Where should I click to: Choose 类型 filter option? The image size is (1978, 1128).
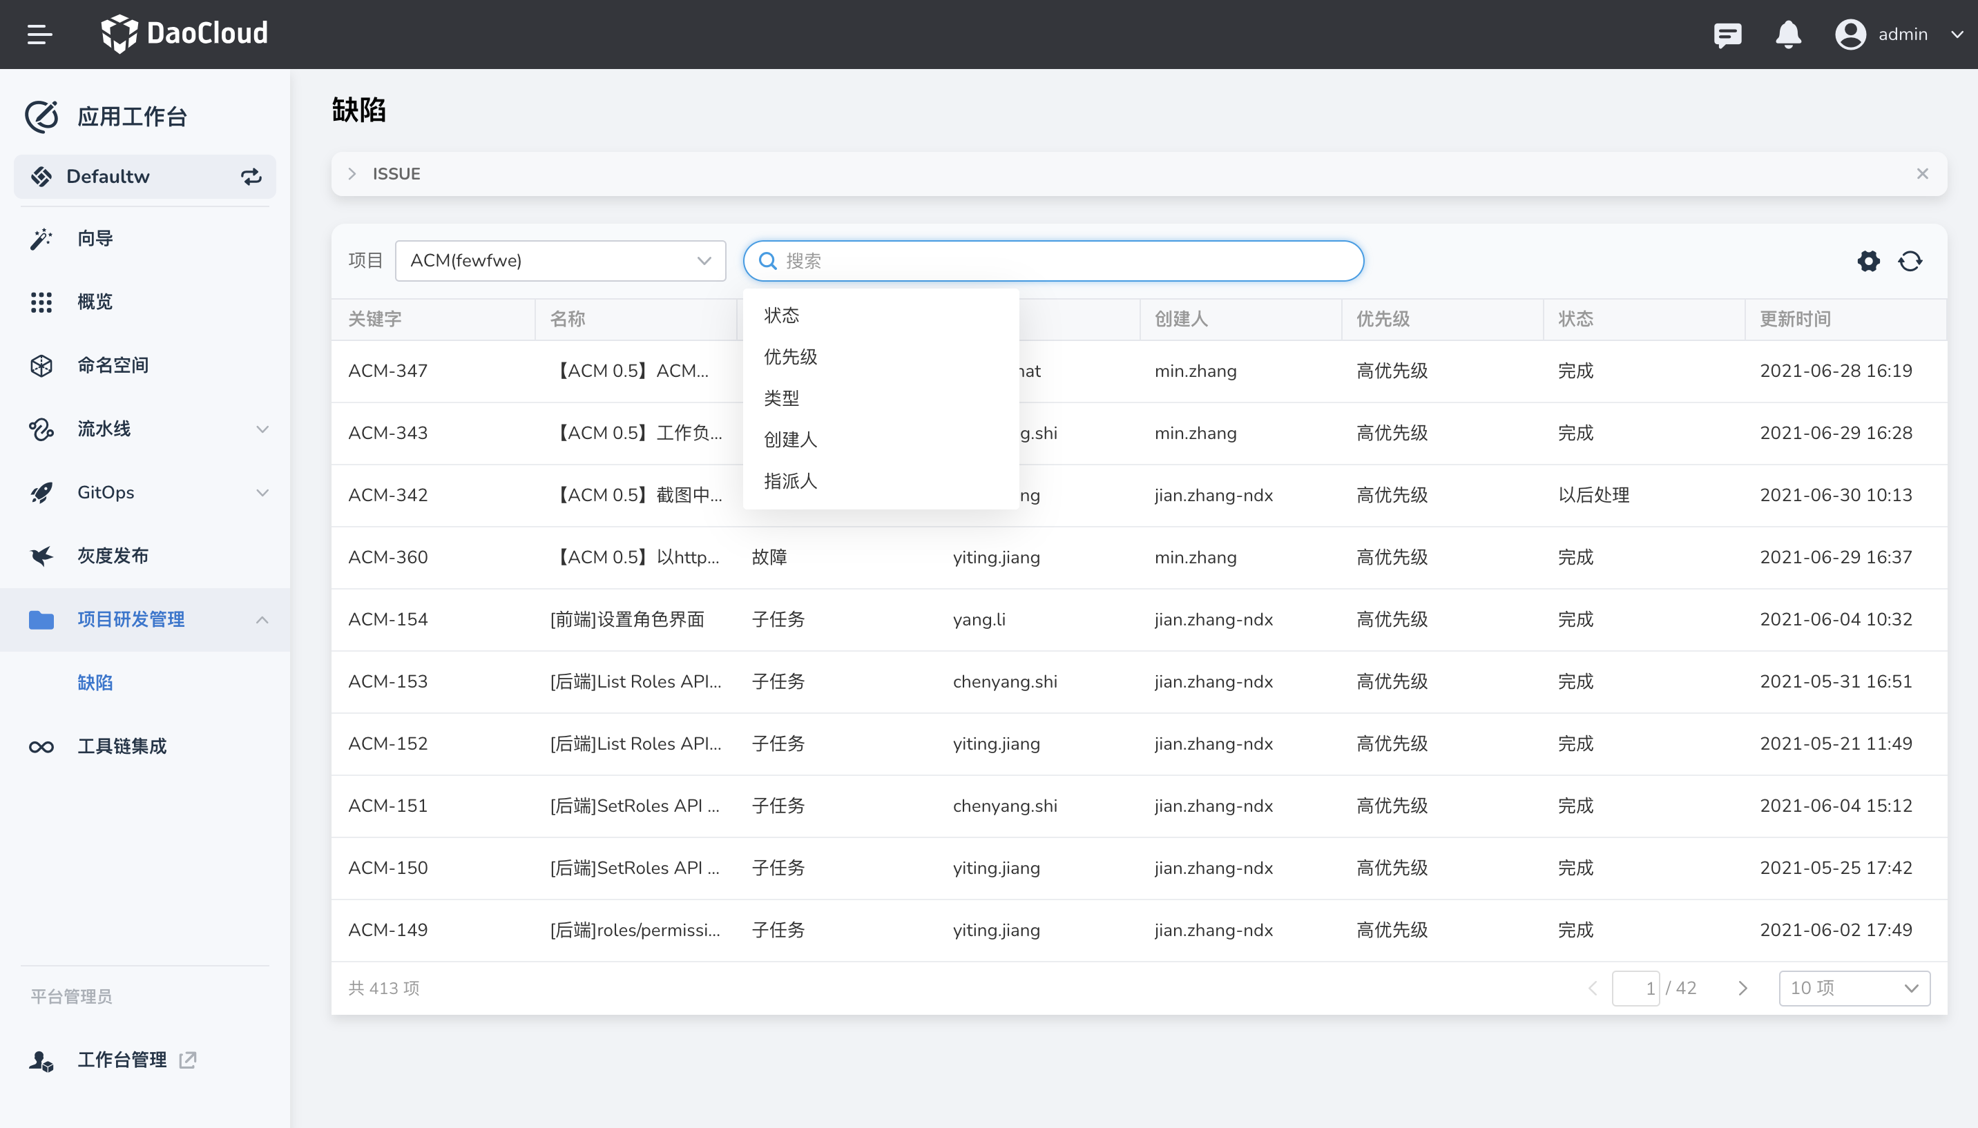881,398
